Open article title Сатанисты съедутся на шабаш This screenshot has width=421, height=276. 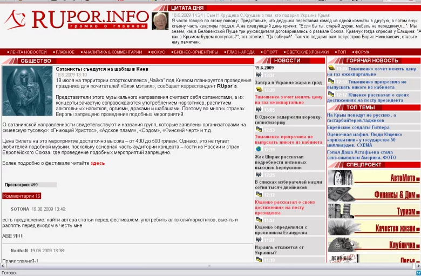click(102, 69)
